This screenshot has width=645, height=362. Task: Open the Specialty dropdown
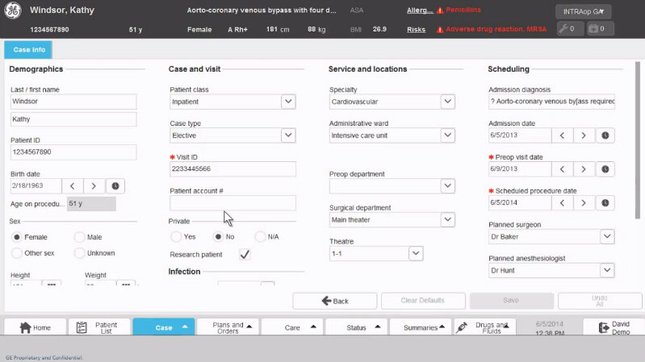(448, 102)
